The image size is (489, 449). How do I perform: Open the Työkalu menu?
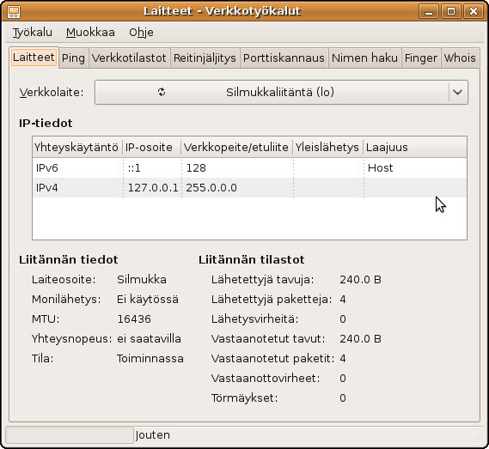click(33, 33)
